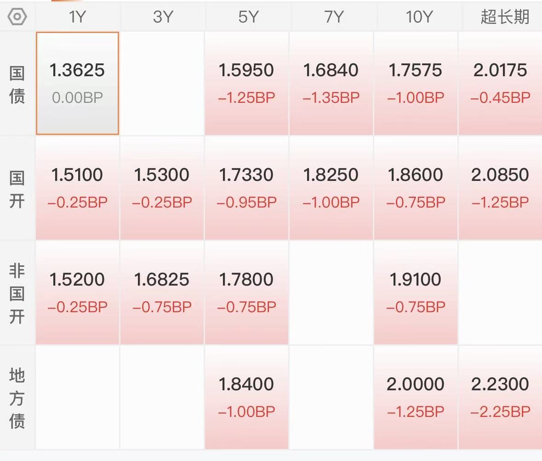
Task: Click the 地方债 5Y cell 1.8400
Action: click(246, 397)
